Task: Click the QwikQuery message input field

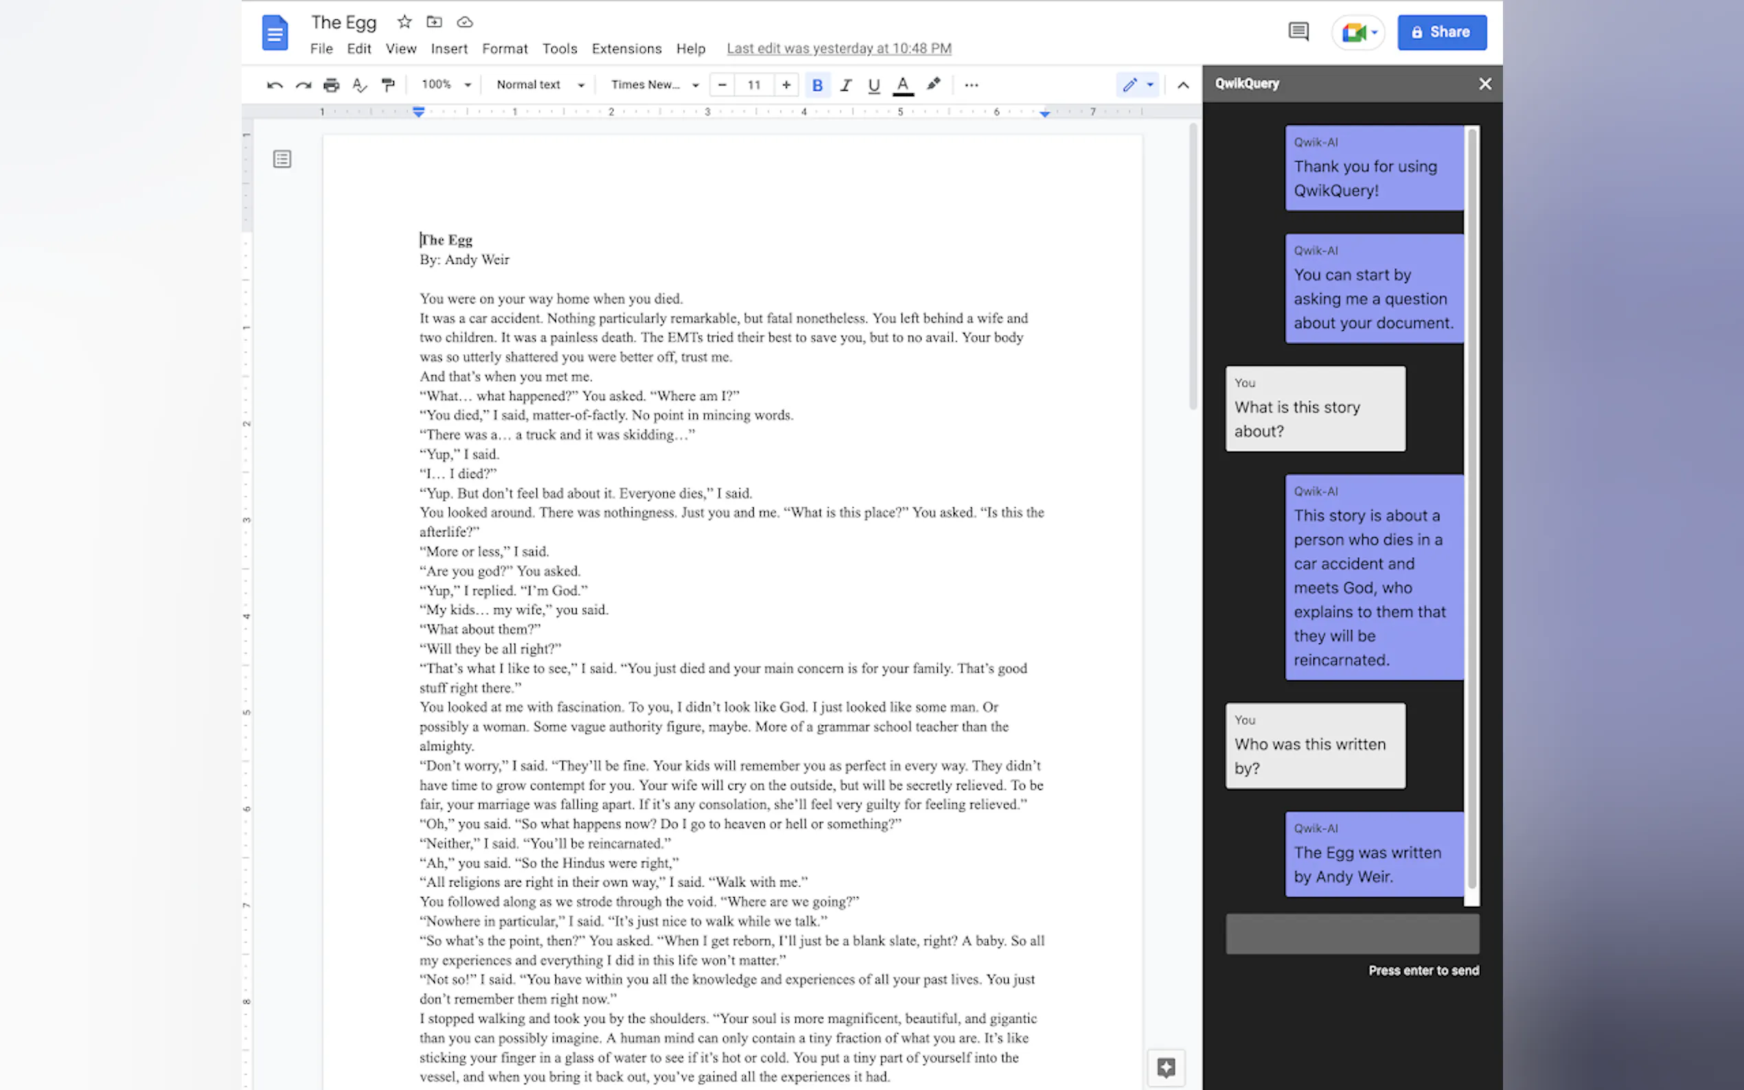Action: tap(1352, 934)
